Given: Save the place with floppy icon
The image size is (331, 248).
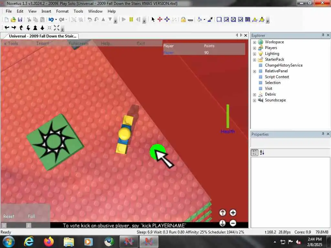Looking at the screenshot, I should [x=20, y=20].
